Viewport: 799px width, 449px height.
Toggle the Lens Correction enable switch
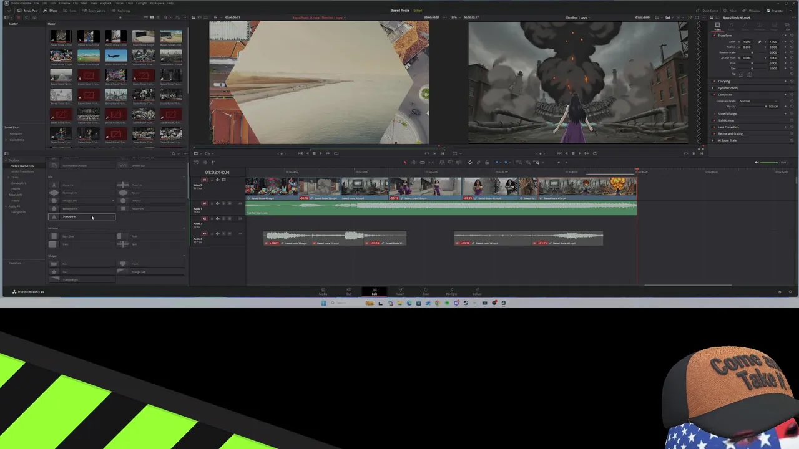tap(714, 127)
